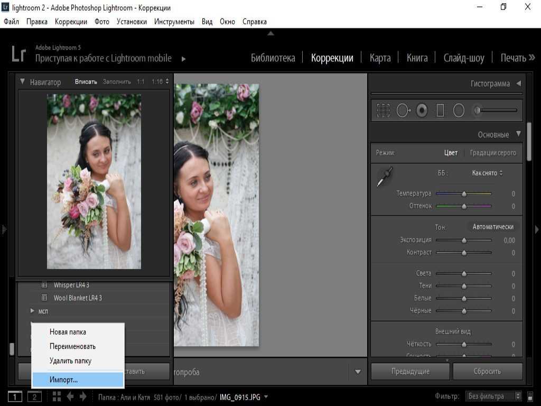Switch to the Слайд-шоу module

click(464, 58)
